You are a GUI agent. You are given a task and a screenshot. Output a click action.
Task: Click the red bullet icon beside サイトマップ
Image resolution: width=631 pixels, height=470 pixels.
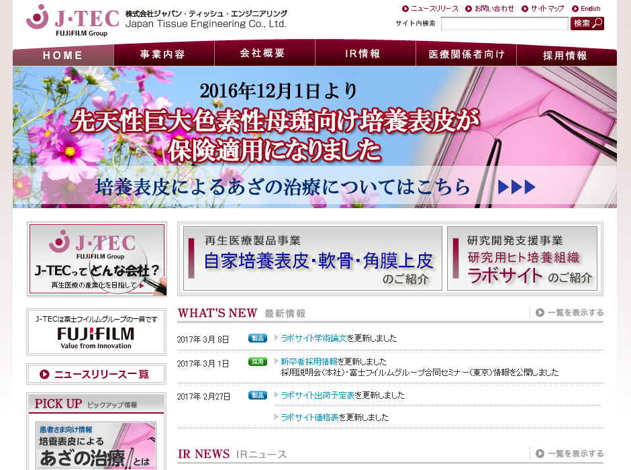click(x=525, y=9)
